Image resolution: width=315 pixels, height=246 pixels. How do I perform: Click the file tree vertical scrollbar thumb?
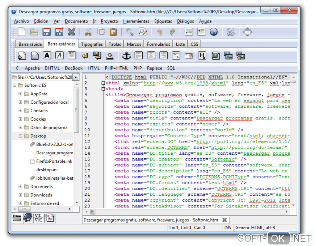76,110
